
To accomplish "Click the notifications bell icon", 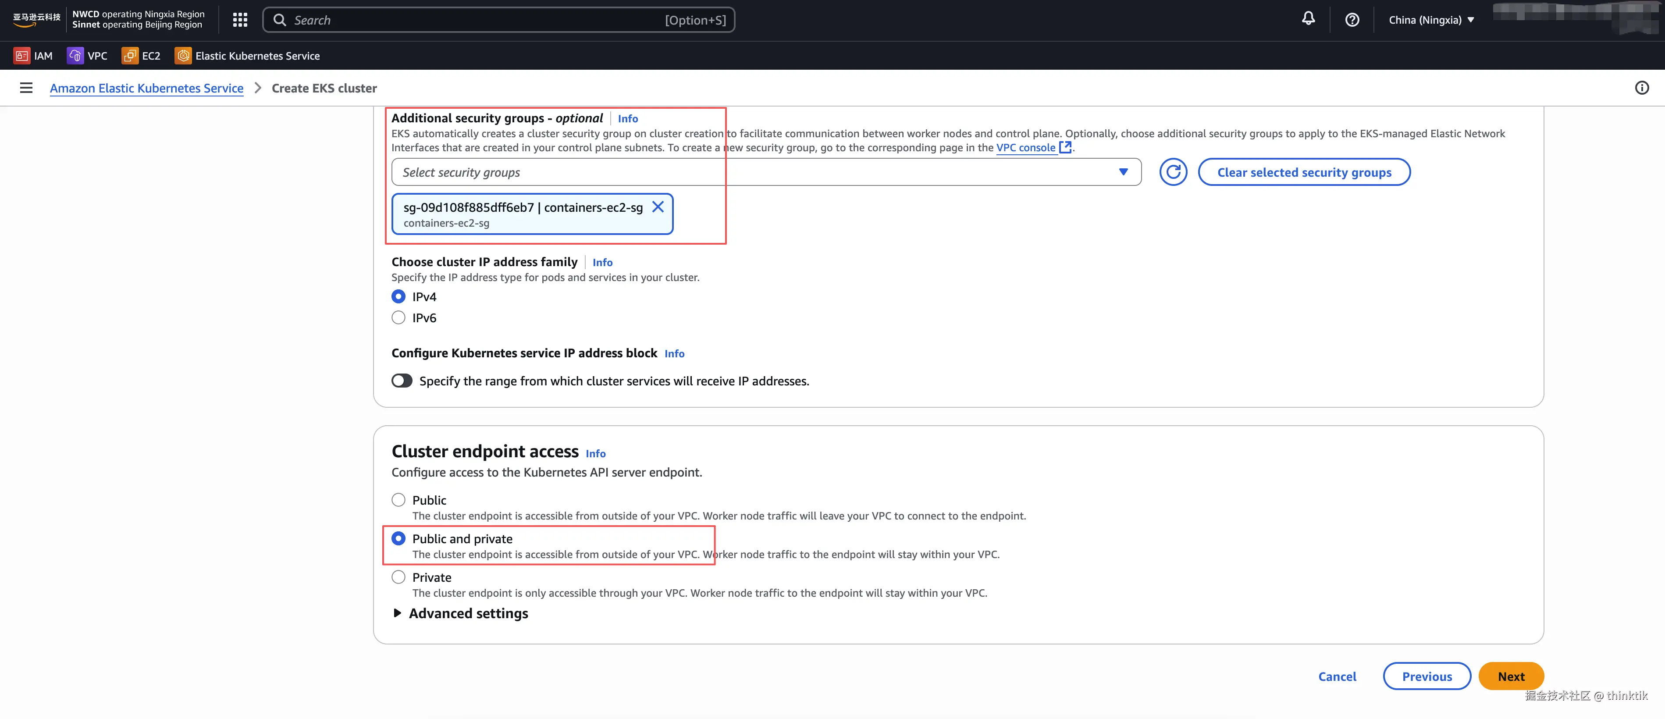I will 1308,19.
